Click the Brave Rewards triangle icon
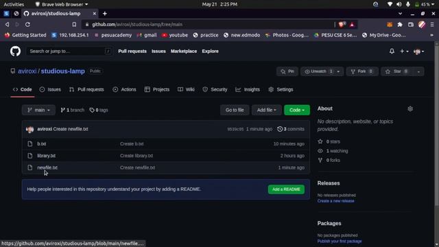Image resolution: width=439 pixels, height=247 pixels. (x=352, y=25)
